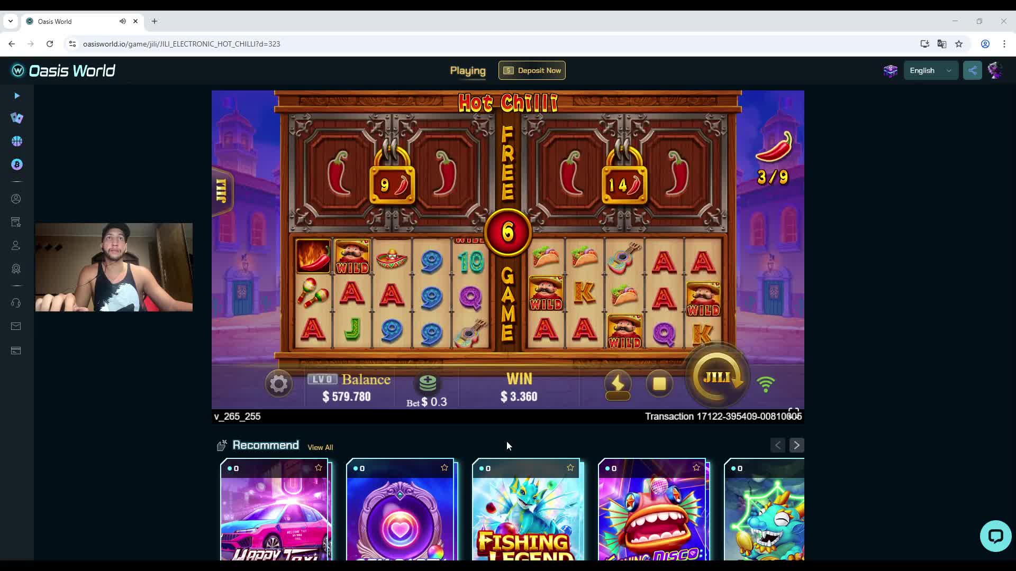Favorite the Fishing Legend game with the star
The width and height of the screenshot is (1016, 571).
570,468
